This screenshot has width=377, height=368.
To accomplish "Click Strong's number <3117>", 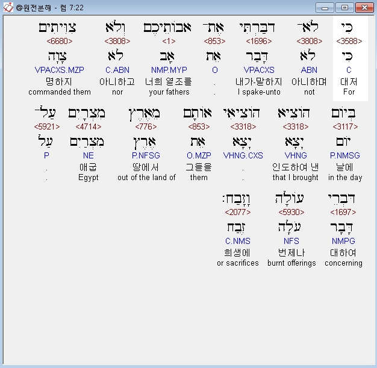I will coord(345,126).
